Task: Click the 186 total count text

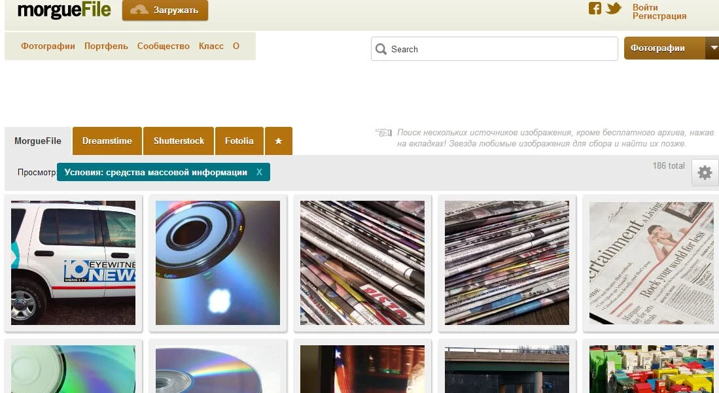Action: (669, 165)
